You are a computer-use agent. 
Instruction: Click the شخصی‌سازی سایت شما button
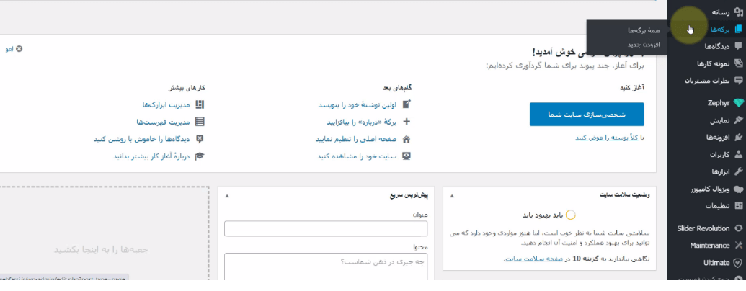587,114
